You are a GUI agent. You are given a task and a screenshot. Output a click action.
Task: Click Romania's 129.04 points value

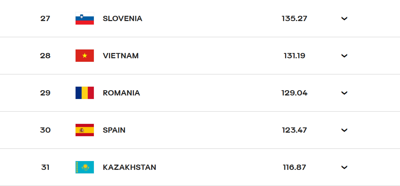[x=295, y=93]
